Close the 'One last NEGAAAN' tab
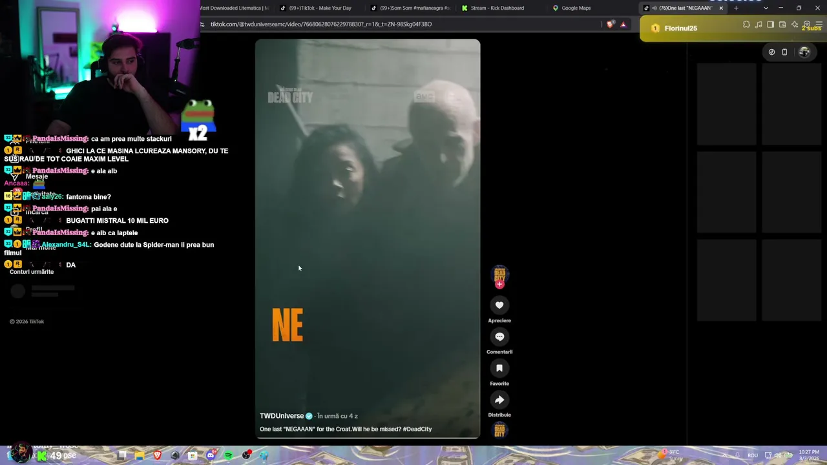The image size is (827, 465). click(721, 8)
